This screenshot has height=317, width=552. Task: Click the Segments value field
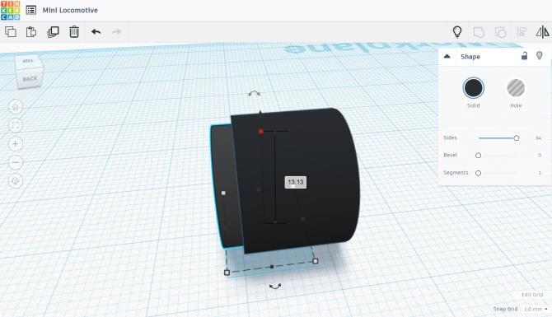click(540, 173)
